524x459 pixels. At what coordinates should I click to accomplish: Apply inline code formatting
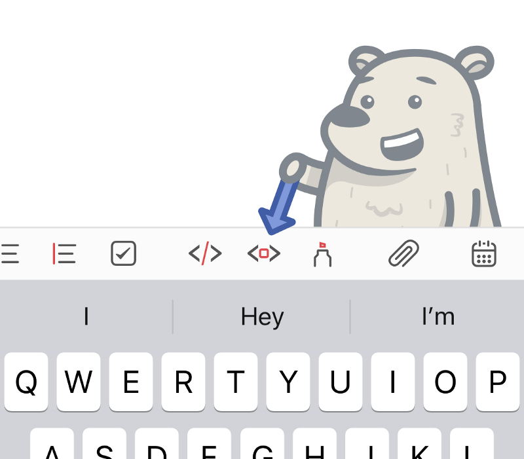205,253
